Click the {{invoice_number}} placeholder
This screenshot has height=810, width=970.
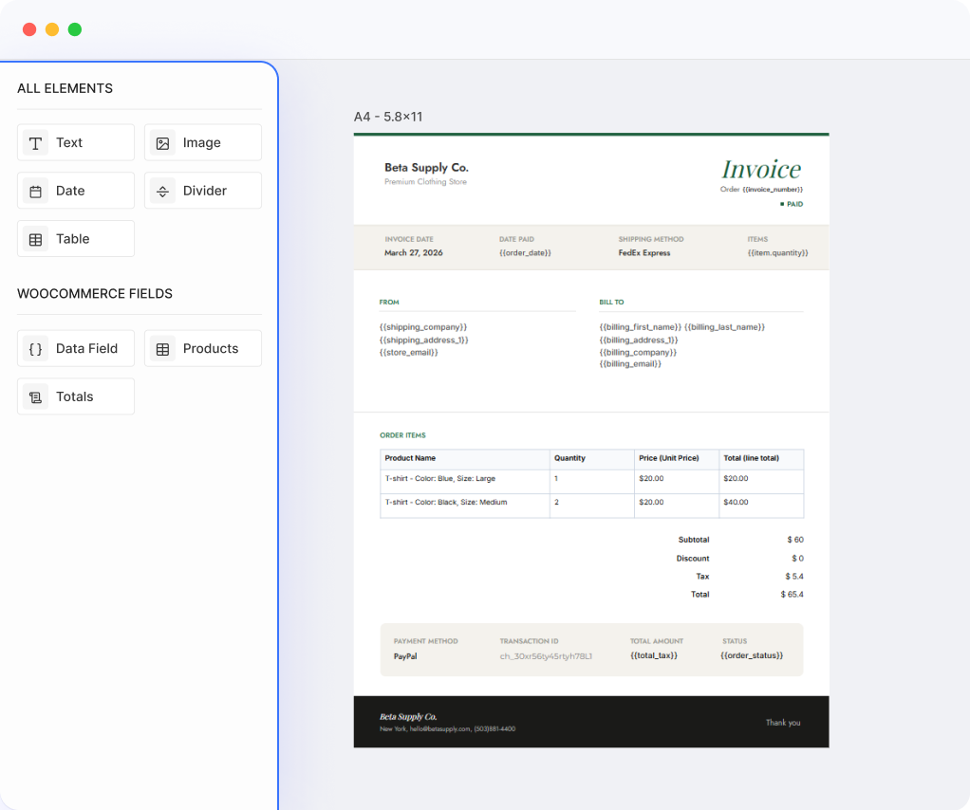pos(773,190)
